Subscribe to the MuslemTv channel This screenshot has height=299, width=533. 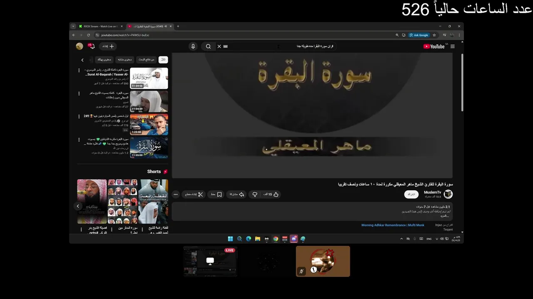point(411,194)
